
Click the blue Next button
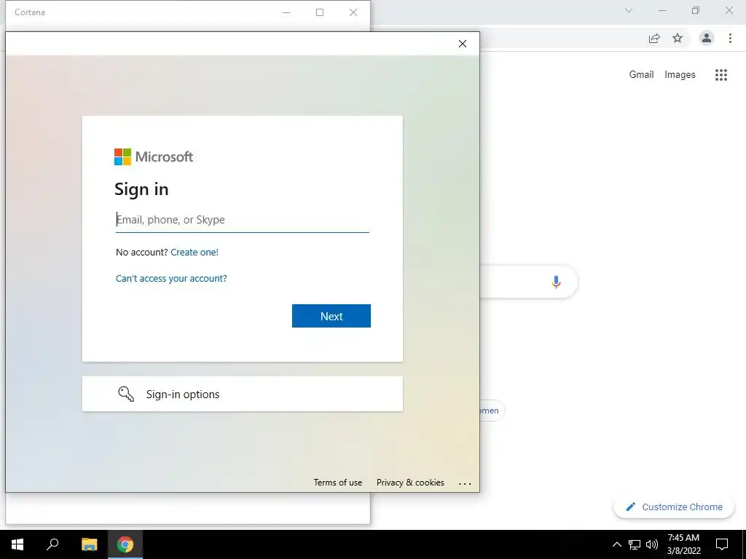pos(331,316)
